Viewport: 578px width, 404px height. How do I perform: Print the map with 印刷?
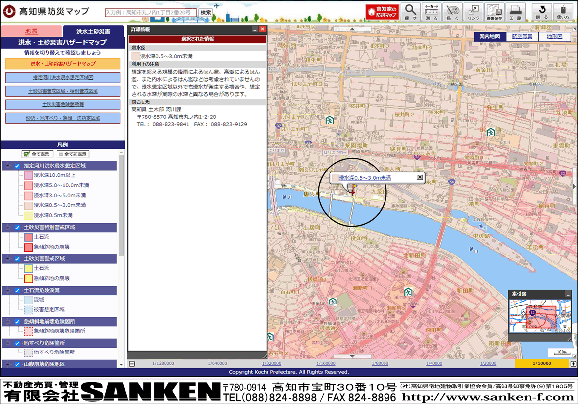515,12
